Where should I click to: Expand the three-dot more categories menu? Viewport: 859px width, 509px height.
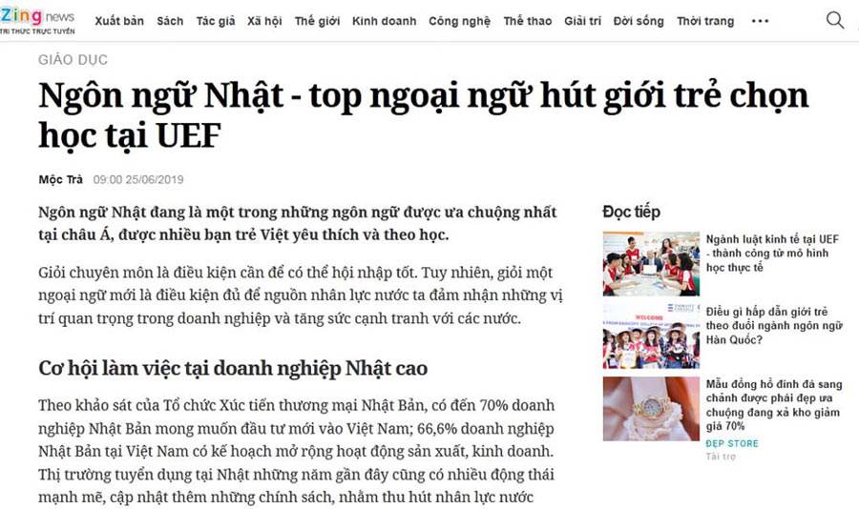click(x=760, y=21)
